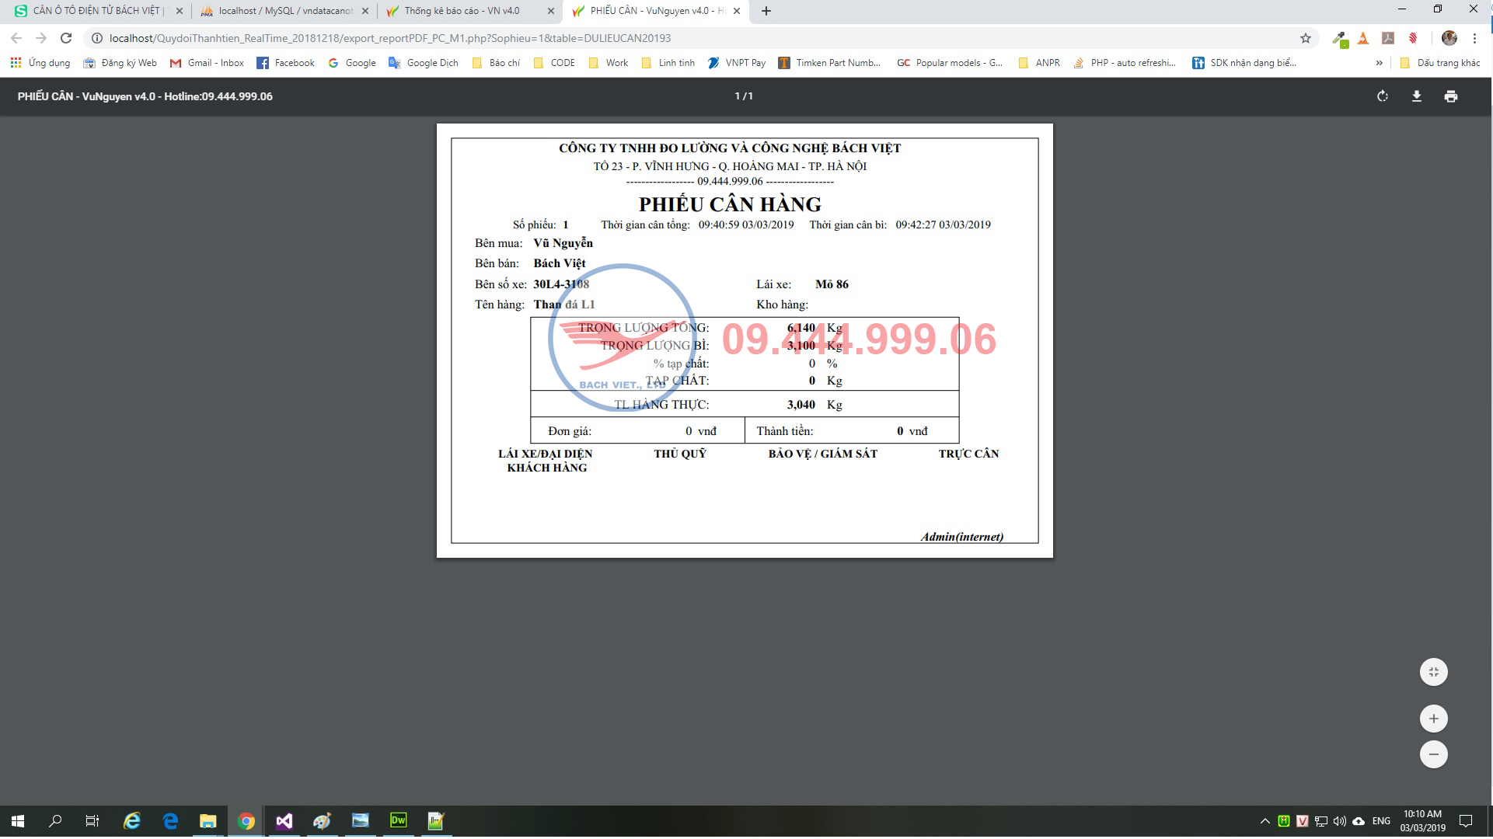Open the CODE bookmarks folder
1493x839 pixels.
(554, 63)
